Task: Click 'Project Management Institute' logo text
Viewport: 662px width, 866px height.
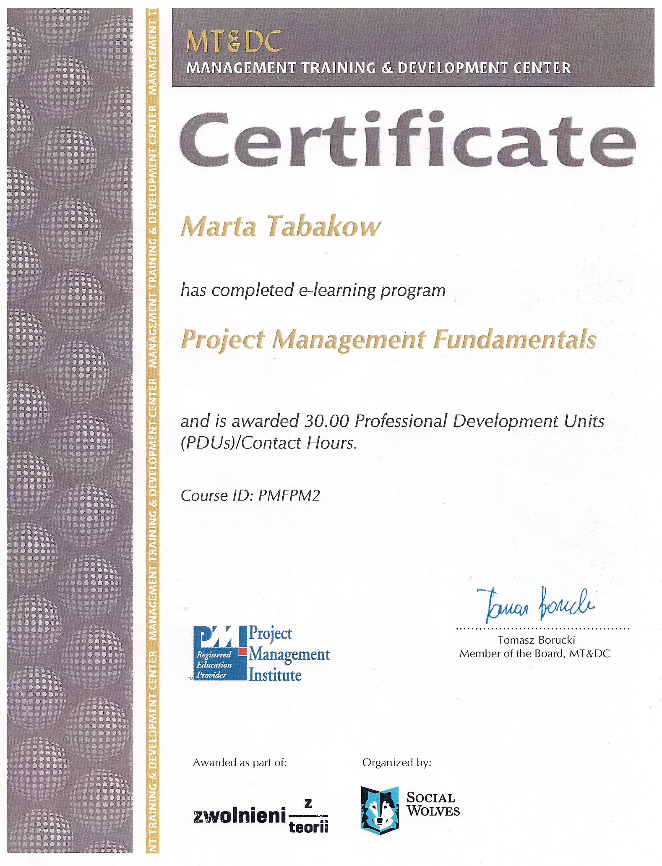Action: click(x=289, y=654)
